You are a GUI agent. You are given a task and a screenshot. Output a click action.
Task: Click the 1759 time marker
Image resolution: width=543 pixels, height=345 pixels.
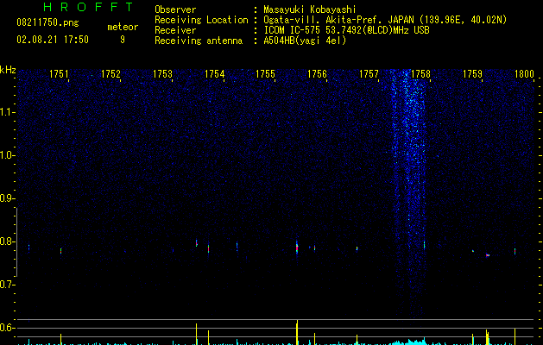(x=472, y=74)
